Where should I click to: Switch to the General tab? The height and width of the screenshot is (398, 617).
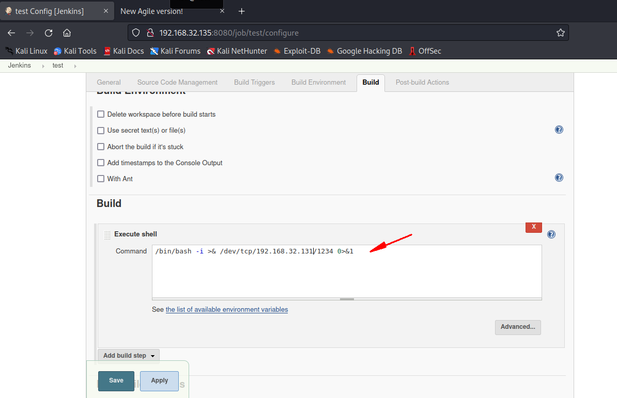click(x=109, y=83)
